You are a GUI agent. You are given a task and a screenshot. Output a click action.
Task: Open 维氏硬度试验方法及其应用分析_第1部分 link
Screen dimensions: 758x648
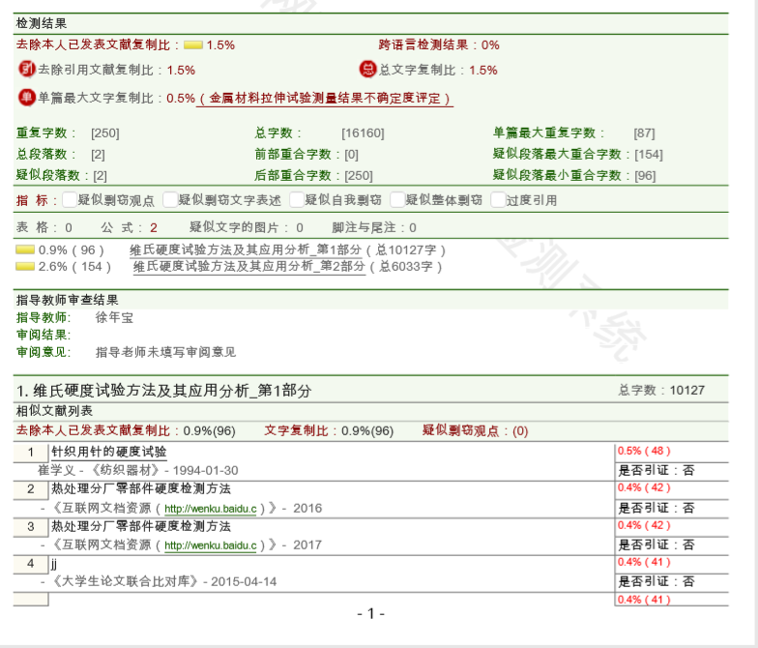point(246,250)
